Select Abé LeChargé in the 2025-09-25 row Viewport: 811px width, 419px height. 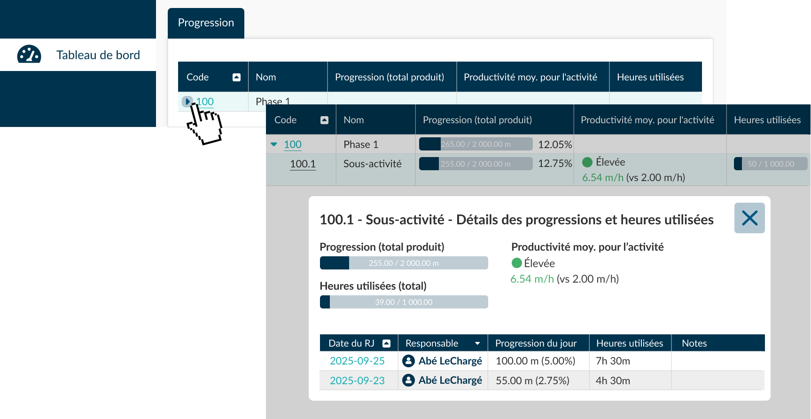tap(450, 361)
